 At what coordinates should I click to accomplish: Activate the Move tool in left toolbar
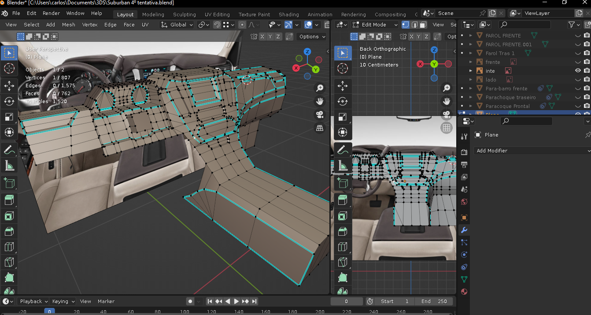click(x=9, y=85)
